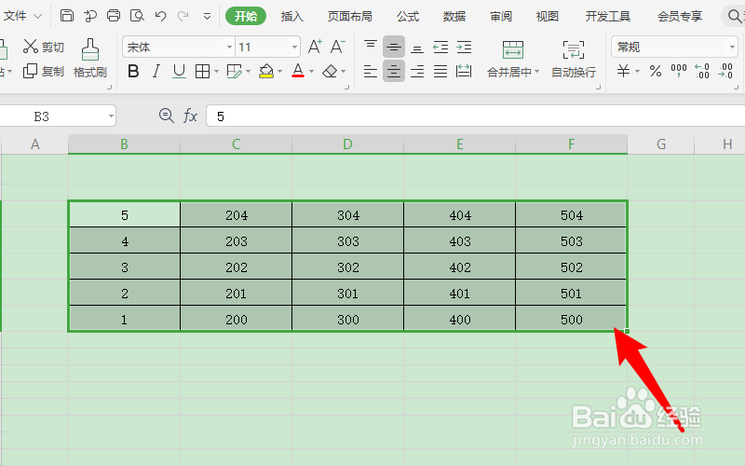Align text right
This screenshot has width=745, height=466.
click(417, 72)
